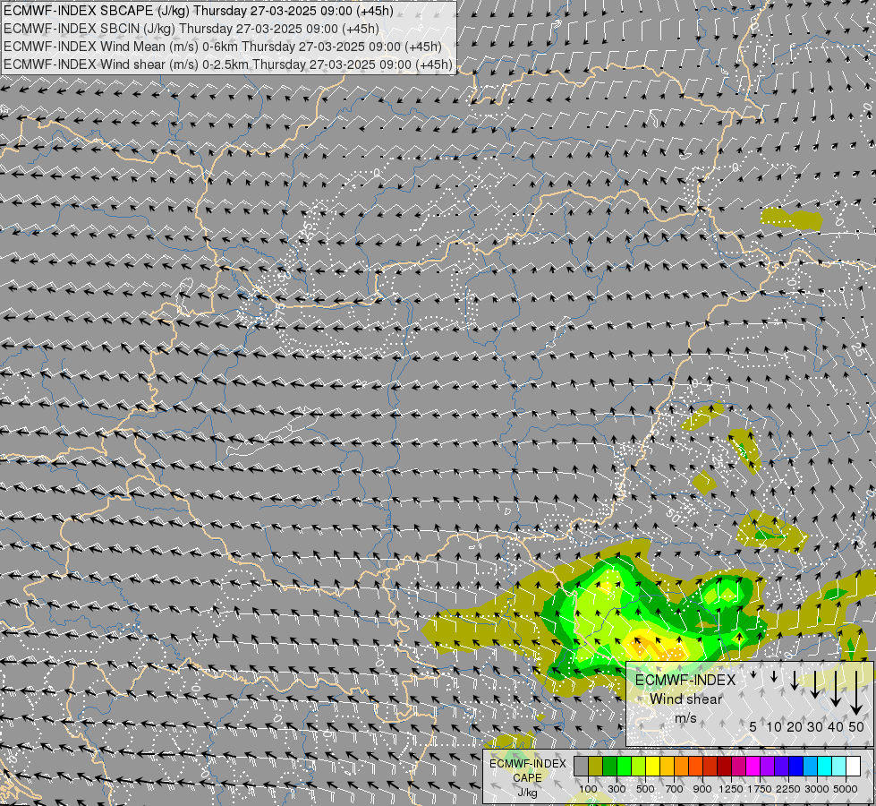Click the largest wind shear arrow above 50
Screen dimensions: 876x806
856,693
